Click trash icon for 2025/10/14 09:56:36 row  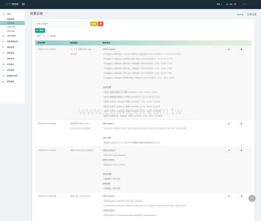[x=241, y=124]
